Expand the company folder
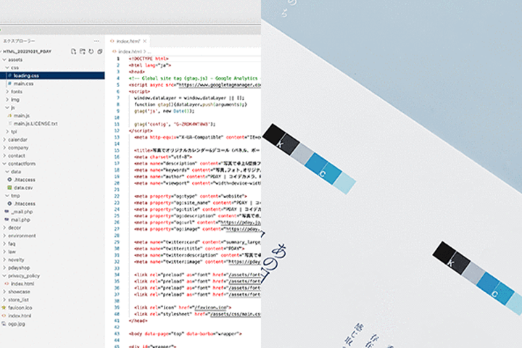522x348 pixels. coord(4,147)
